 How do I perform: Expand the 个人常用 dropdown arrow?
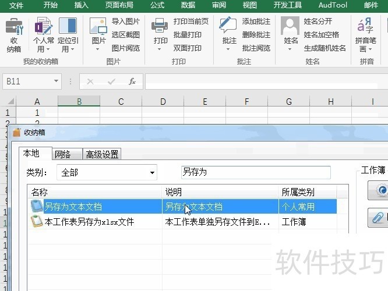[x=48, y=49]
